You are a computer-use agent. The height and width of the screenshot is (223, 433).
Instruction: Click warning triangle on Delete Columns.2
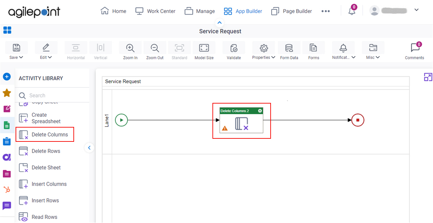[225, 128]
